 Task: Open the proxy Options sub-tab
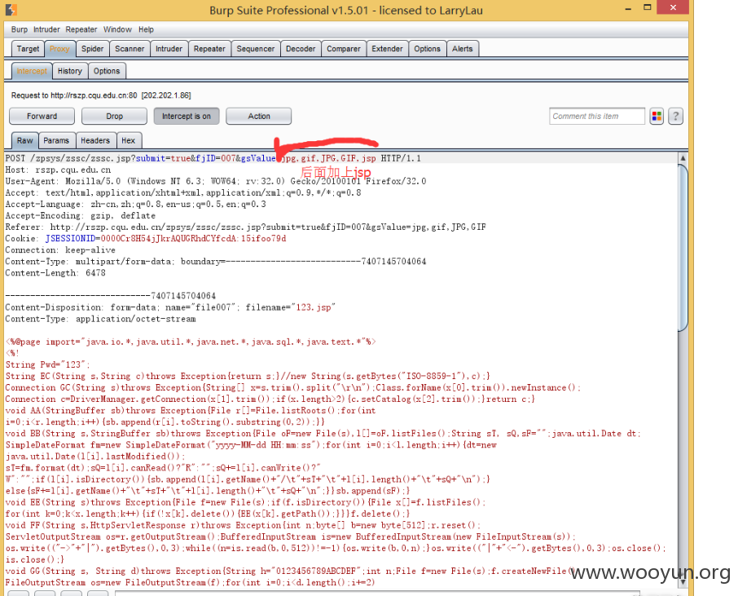coord(107,71)
